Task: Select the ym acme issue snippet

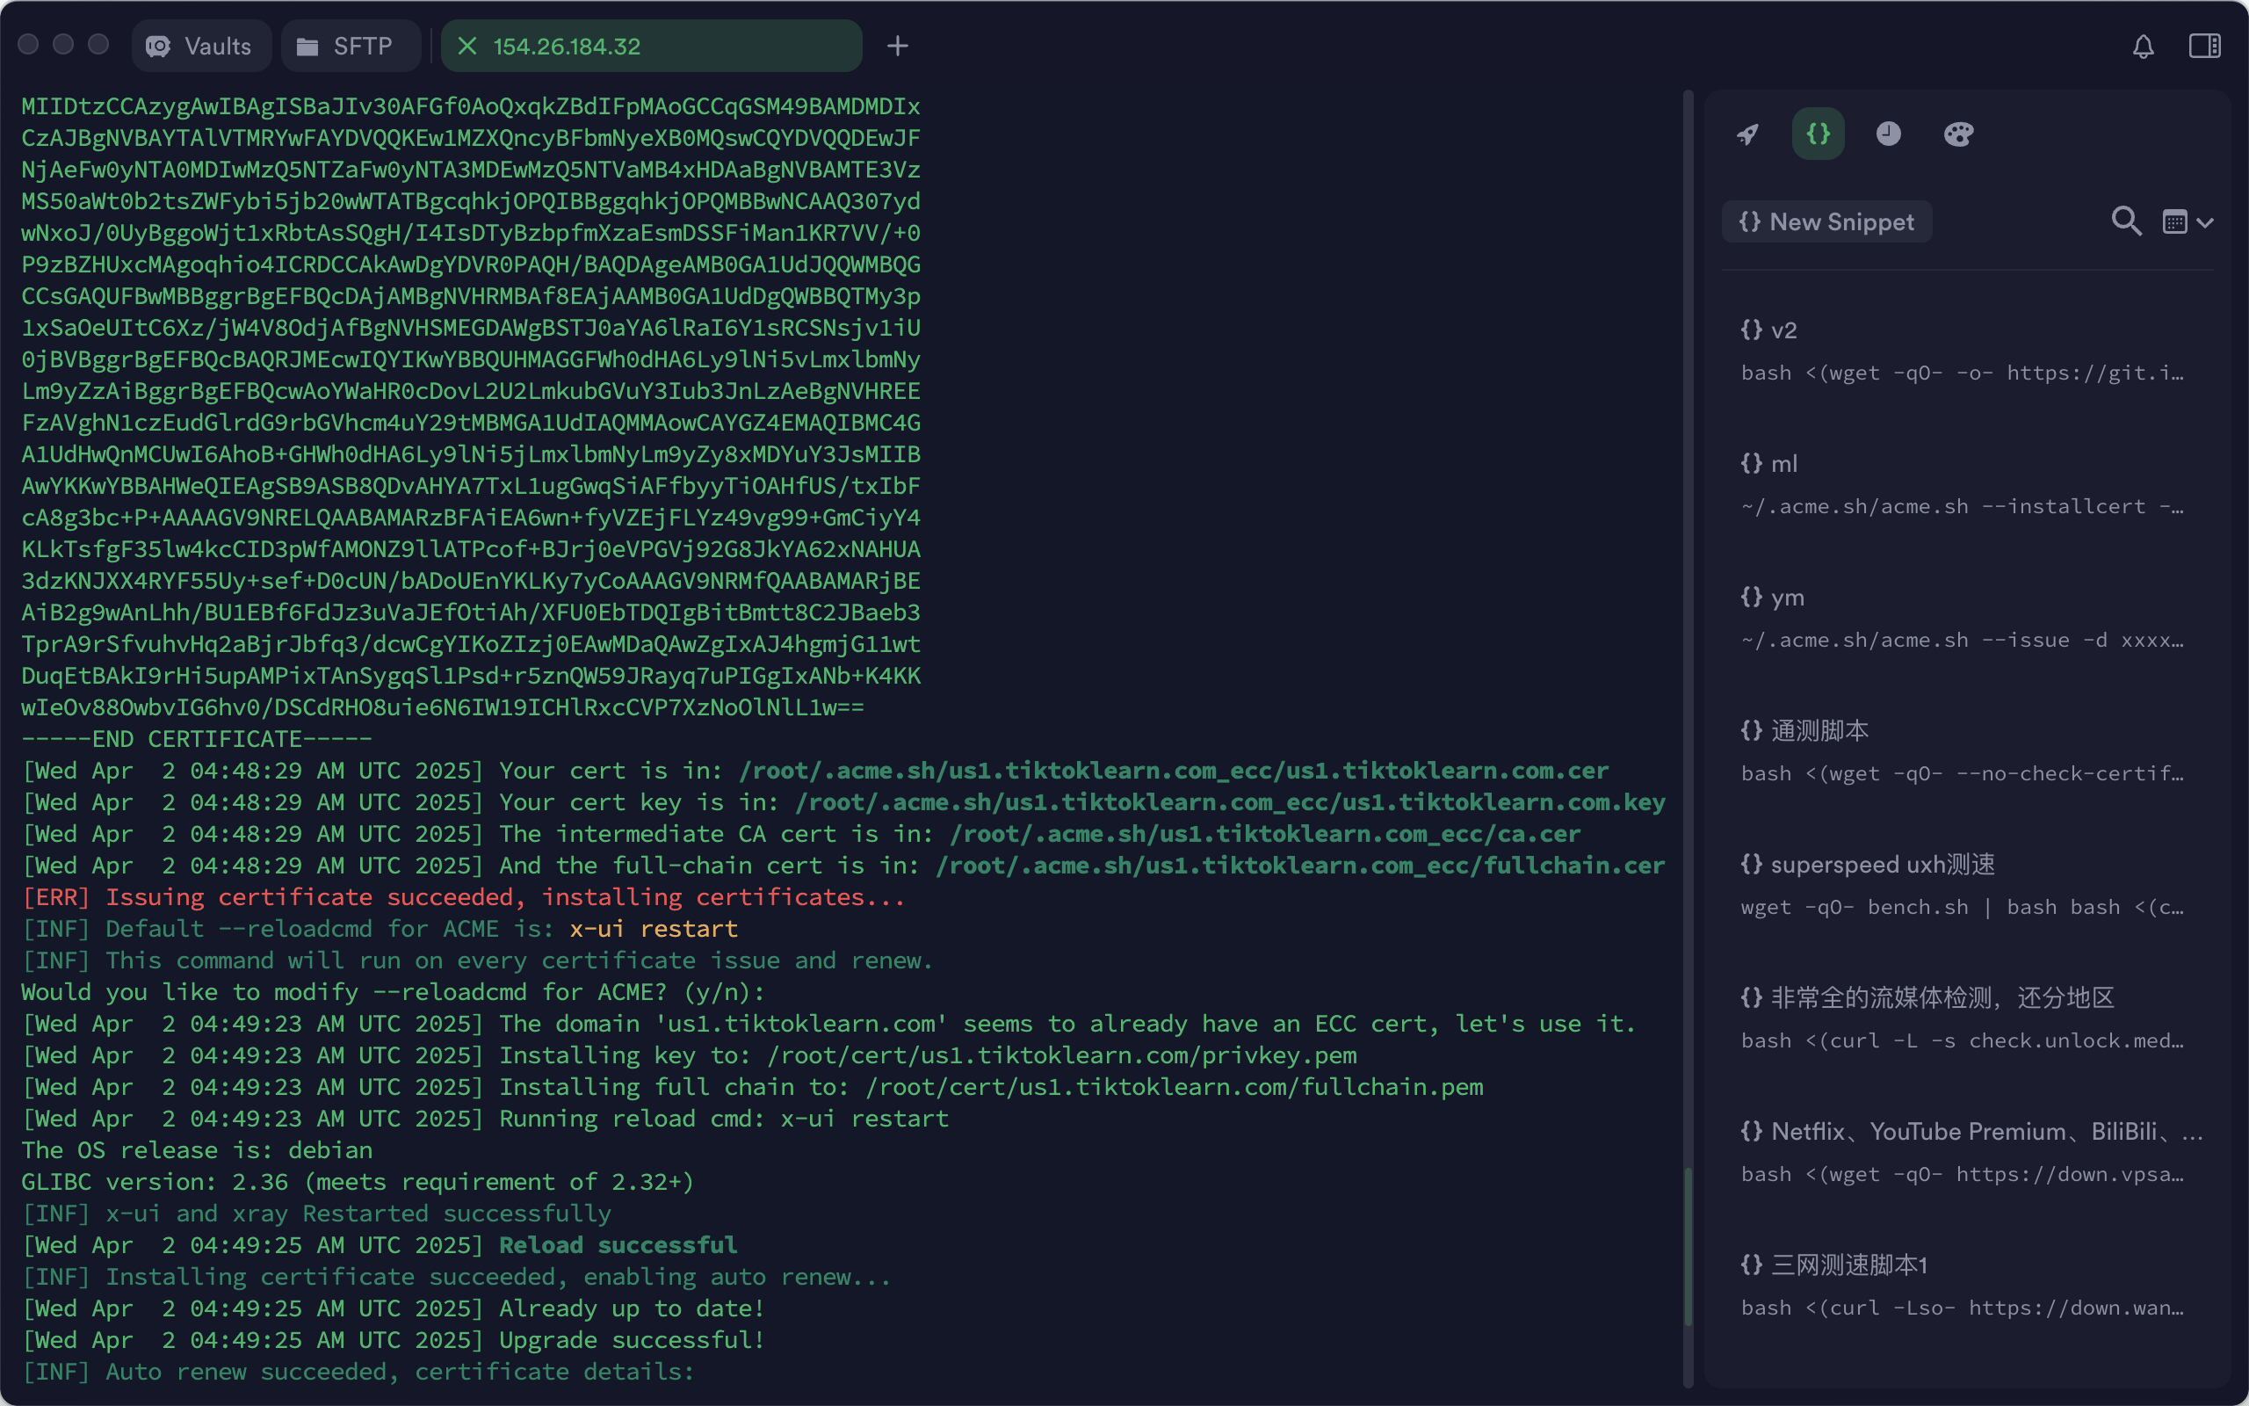Action: [x=1961, y=619]
